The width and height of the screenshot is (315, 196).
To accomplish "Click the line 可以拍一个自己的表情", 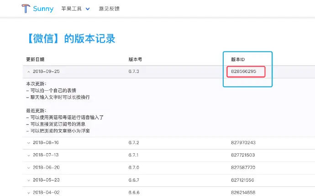I will 51,90.
